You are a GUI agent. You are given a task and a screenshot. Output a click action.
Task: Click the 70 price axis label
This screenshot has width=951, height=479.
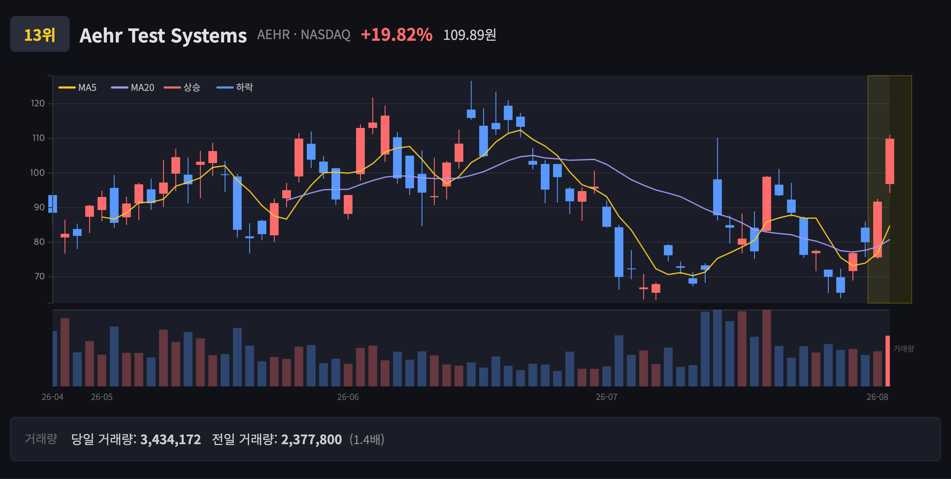(40, 277)
